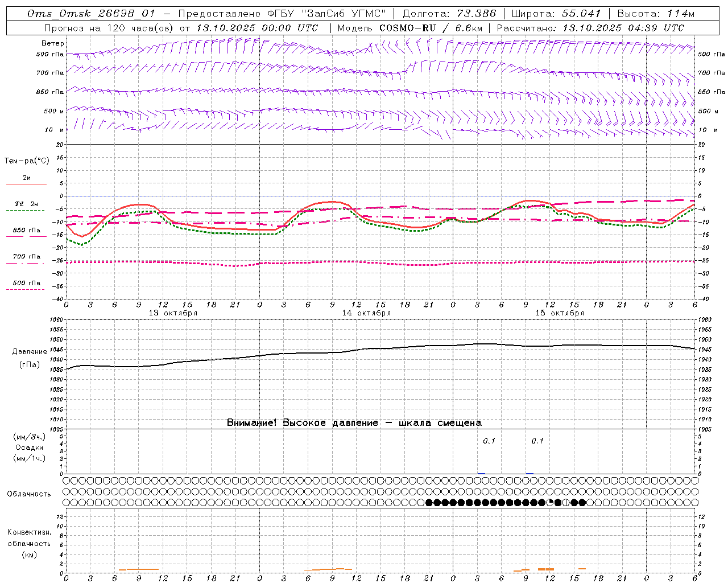Click the pink short-dash 500 гПа legend line

[26, 289]
